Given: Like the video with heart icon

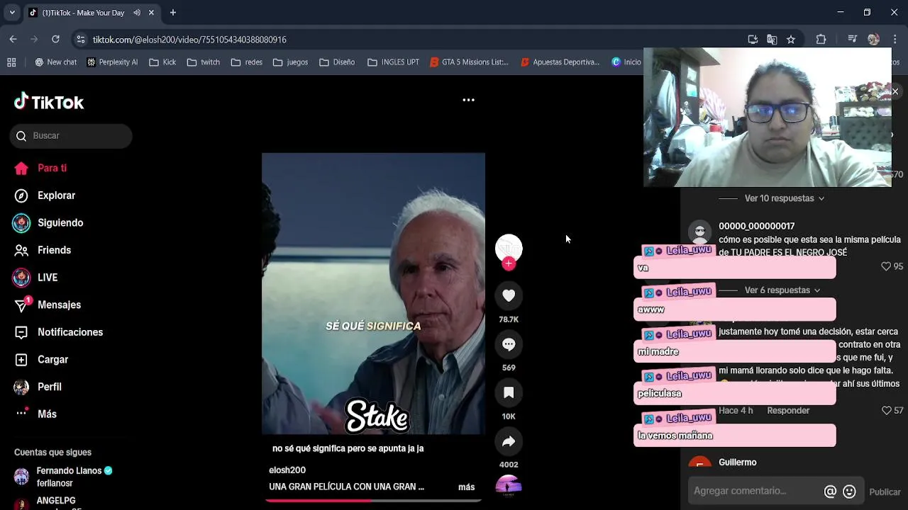Looking at the screenshot, I should [509, 295].
